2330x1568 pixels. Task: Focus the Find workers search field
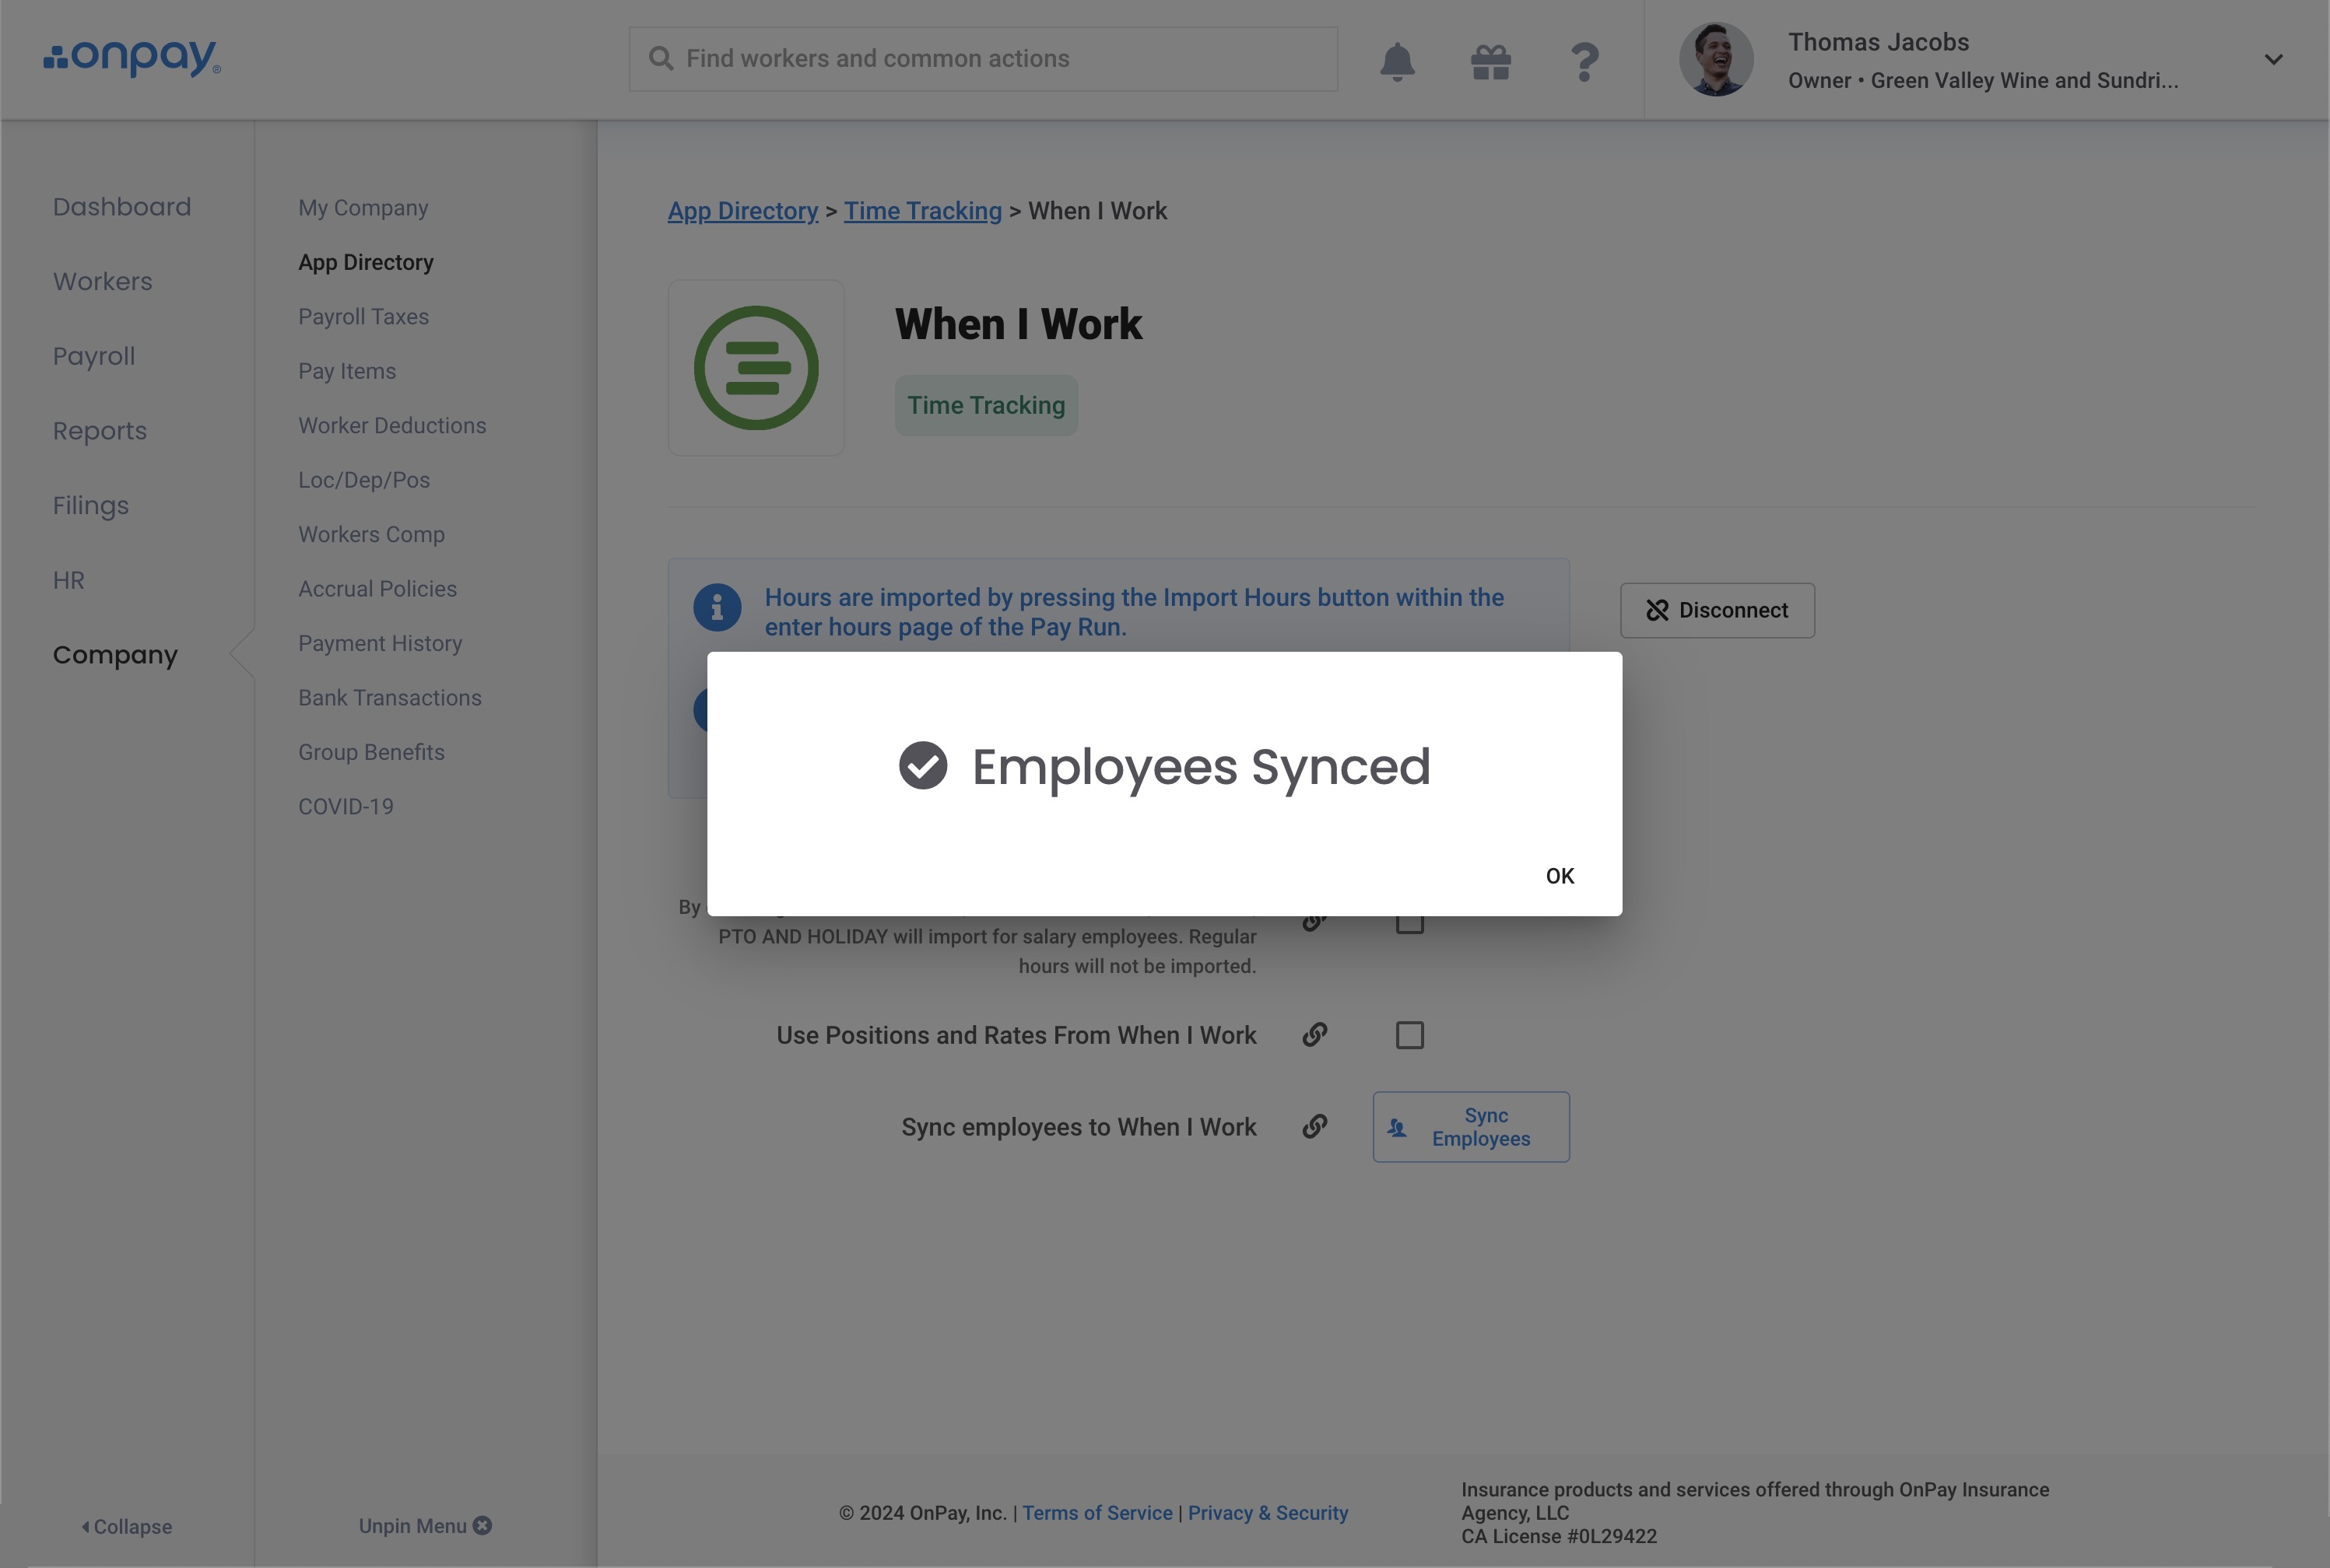pyautogui.click(x=982, y=59)
